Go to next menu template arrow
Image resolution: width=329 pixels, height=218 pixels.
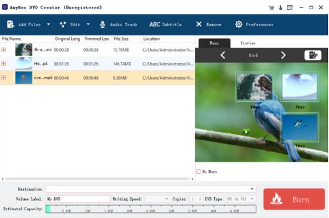(x=283, y=55)
